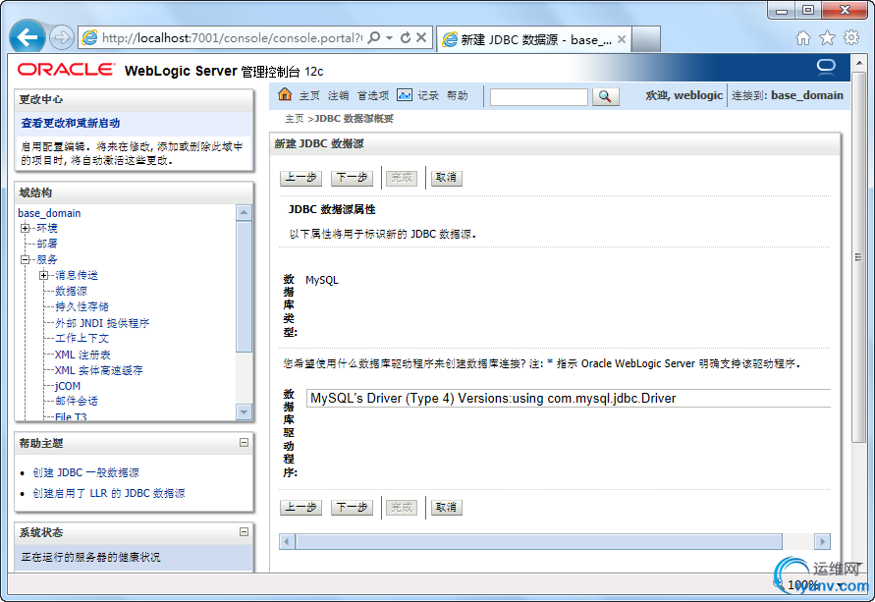Expand the 环境 tree node
The width and height of the screenshot is (875, 602).
(25, 228)
